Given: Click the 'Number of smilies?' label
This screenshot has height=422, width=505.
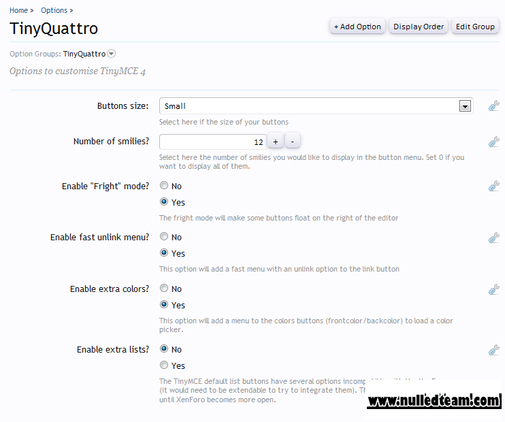Looking at the screenshot, I should click(x=111, y=142).
